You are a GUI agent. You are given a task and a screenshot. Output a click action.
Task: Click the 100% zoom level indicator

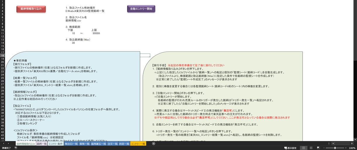(x=352, y=148)
